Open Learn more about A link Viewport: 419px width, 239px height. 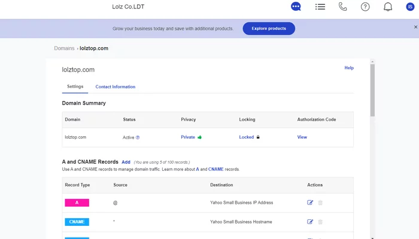198,169
